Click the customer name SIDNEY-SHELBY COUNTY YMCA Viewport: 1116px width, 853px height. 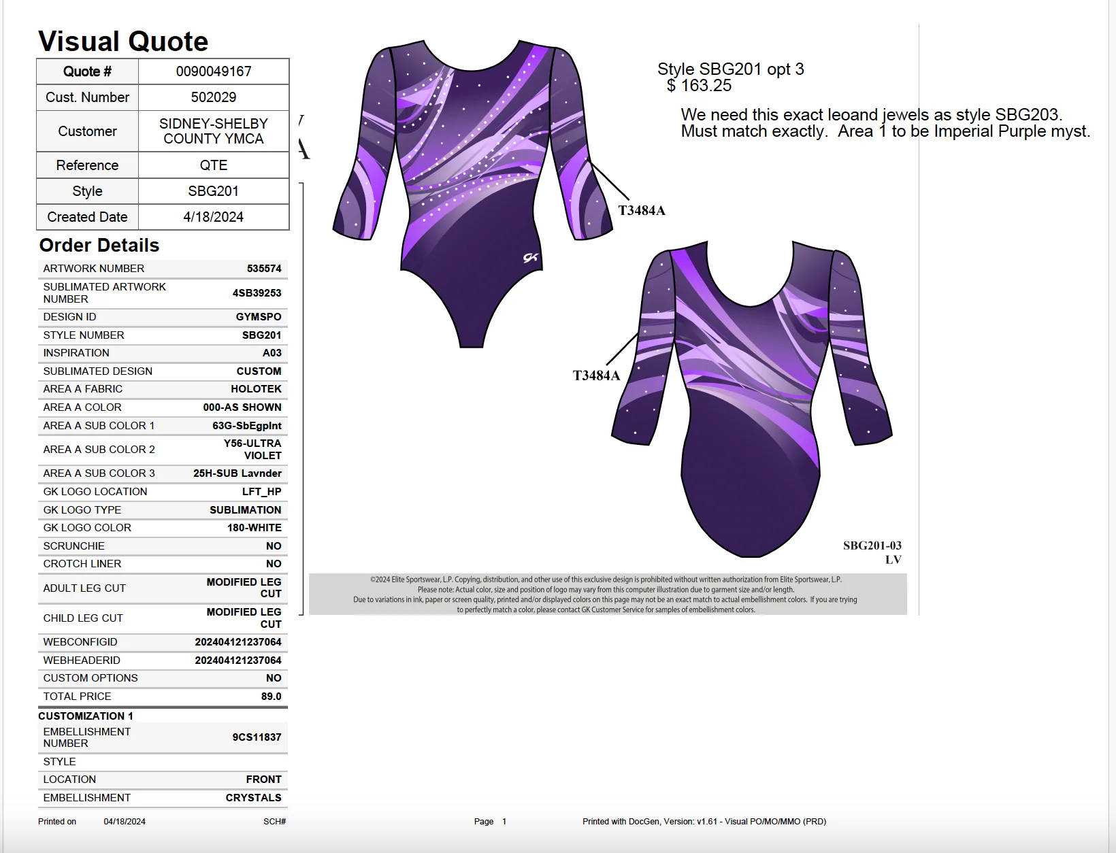click(214, 131)
